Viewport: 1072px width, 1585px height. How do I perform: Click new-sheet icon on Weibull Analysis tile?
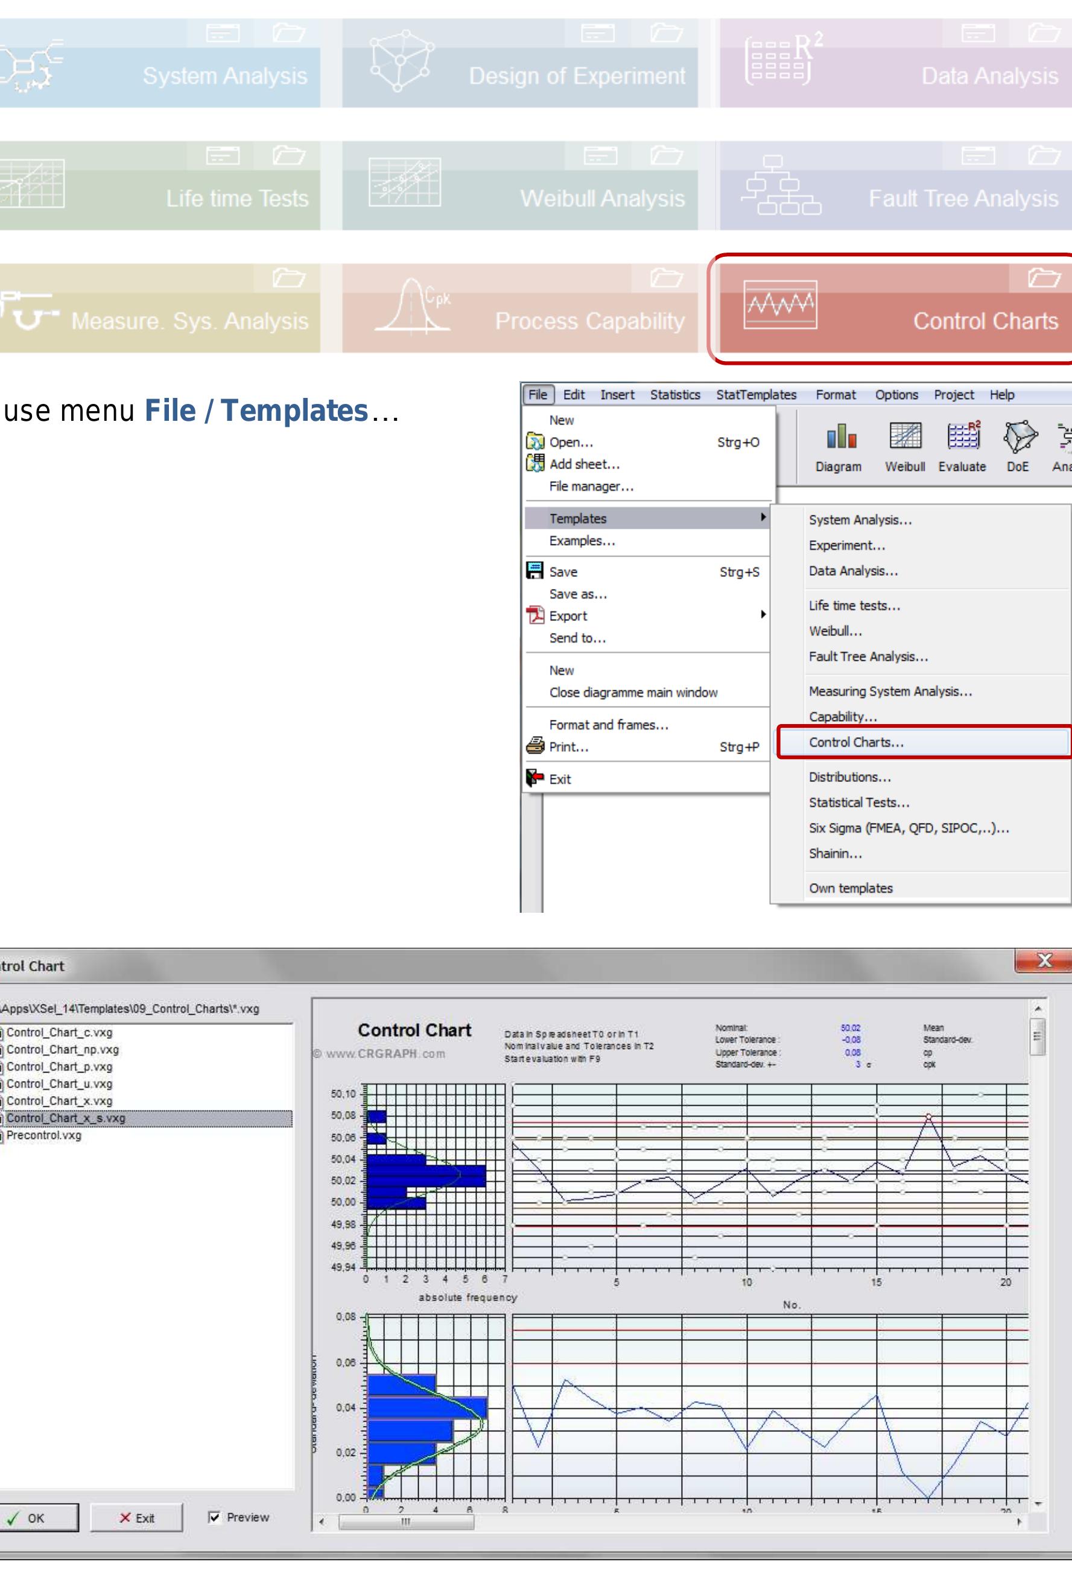pos(600,156)
